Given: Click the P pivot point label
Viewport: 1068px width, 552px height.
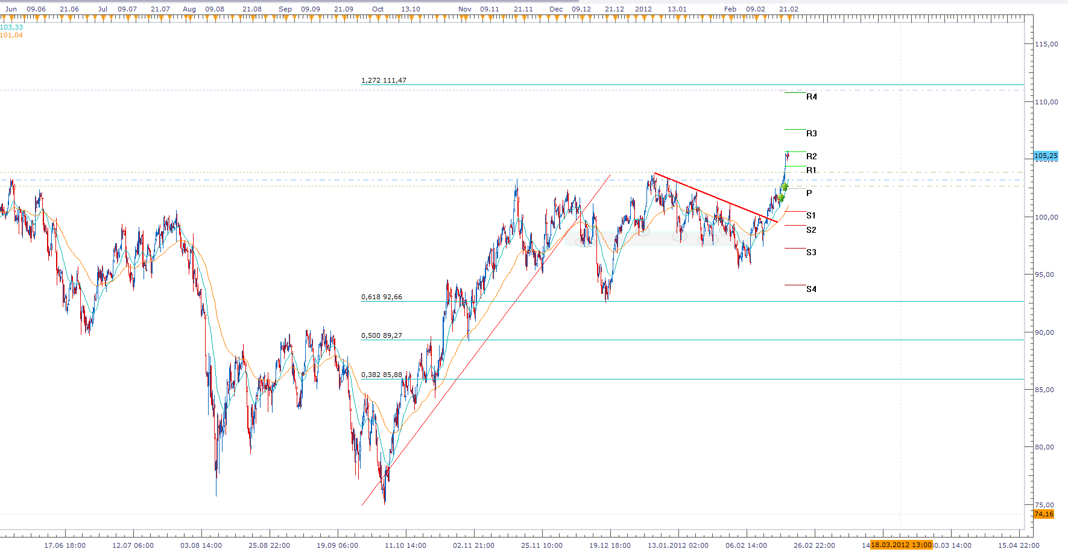Looking at the screenshot, I should click(809, 193).
